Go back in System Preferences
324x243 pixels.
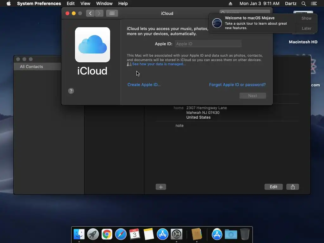[x=90, y=13]
